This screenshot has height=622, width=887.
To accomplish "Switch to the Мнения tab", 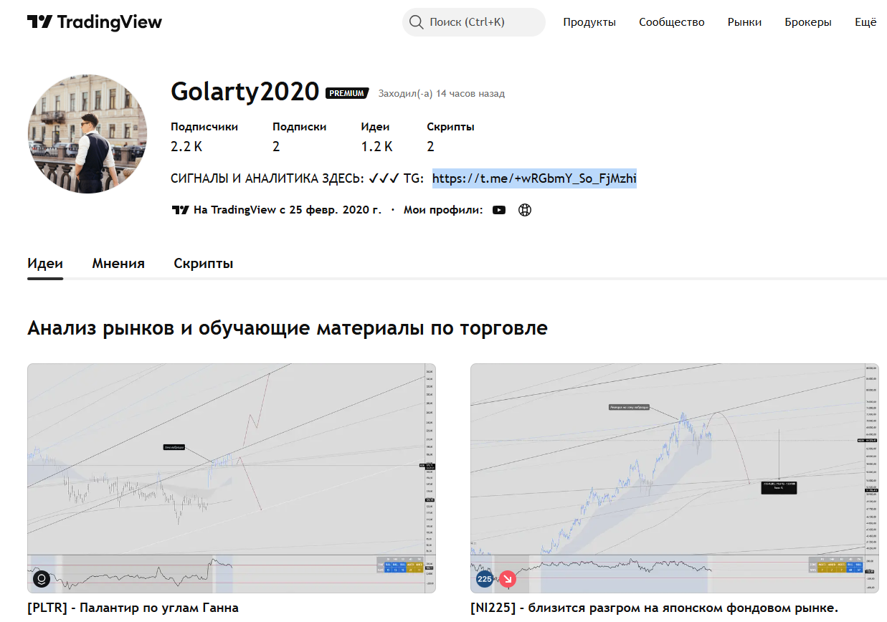I will coord(118,263).
